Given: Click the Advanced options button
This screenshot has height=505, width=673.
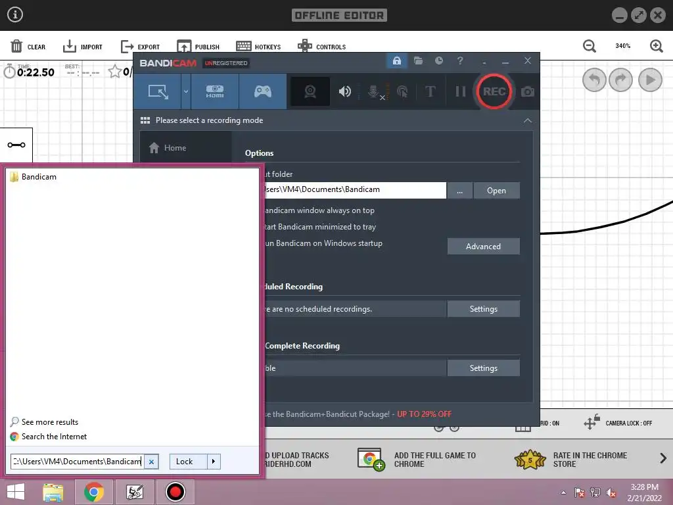Looking at the screenshot, I should click(483, 247).
